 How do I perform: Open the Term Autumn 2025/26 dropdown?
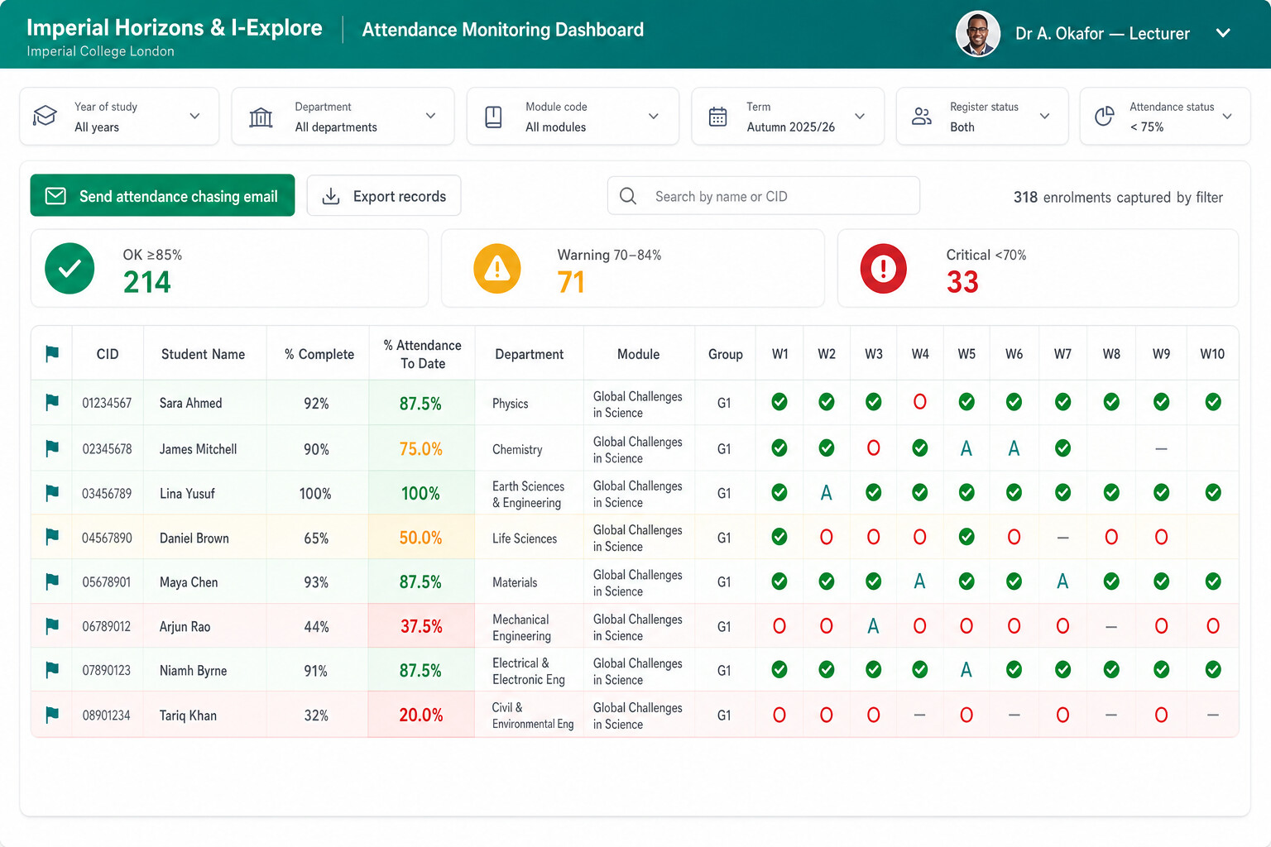click(788, 117)
